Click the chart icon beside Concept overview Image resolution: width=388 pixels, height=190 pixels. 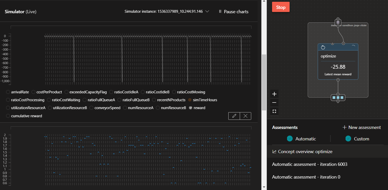(x=274, y=152)
